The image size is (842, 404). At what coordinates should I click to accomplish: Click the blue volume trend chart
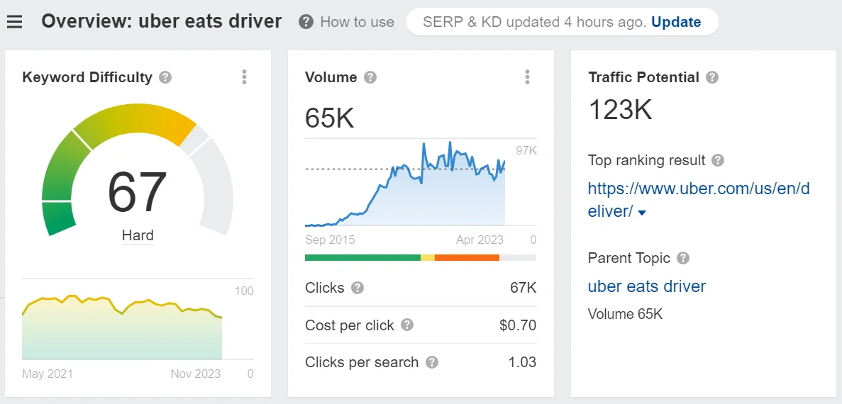coord(405,184)
